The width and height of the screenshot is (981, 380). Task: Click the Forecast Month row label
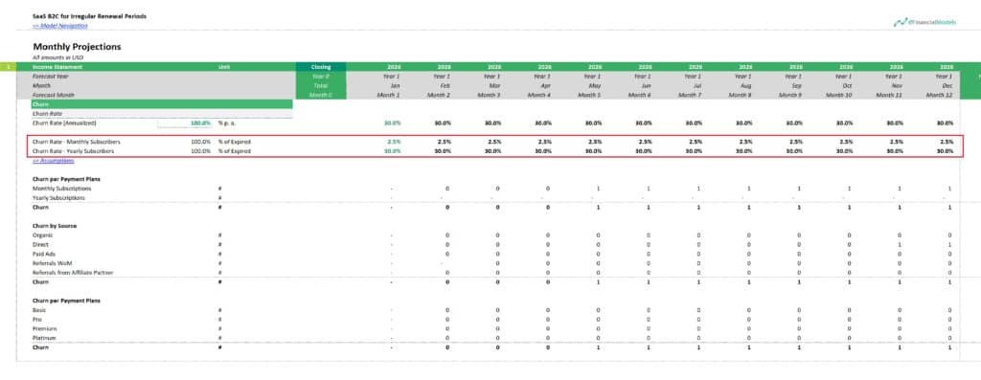pyautogui.click(x=54, y=95)
